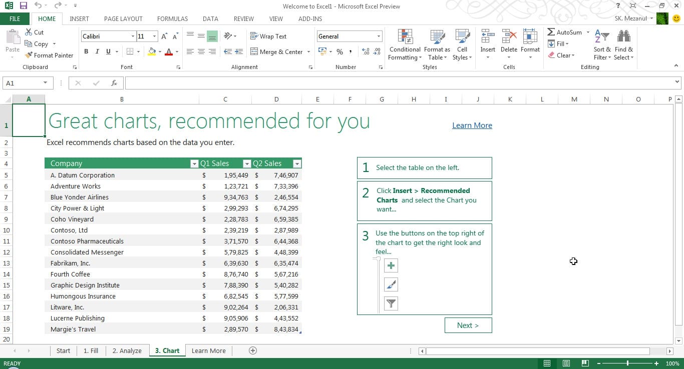The image size is (684, 369).
Task: Activate the Format Painter brush
Action: 29,55
